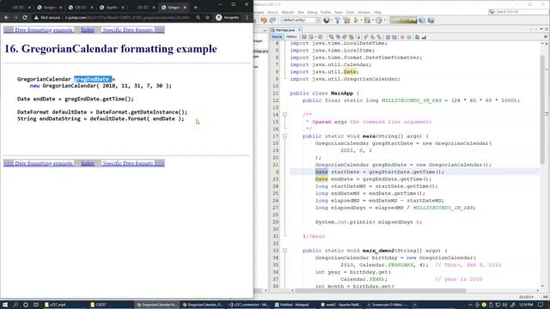Click the zoom magnifier icon in Chrome address bar
The height and width of the screenshot is (309, 550).
point(199,17)
